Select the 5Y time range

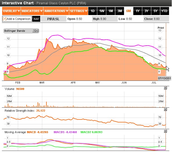(x=156, y=11)
